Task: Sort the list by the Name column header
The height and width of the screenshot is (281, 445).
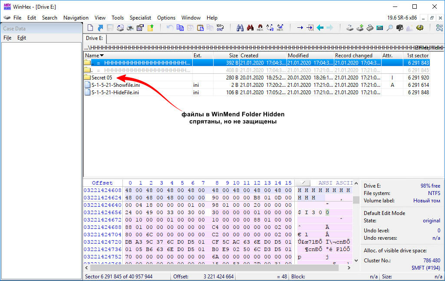Action: [138, 55]
